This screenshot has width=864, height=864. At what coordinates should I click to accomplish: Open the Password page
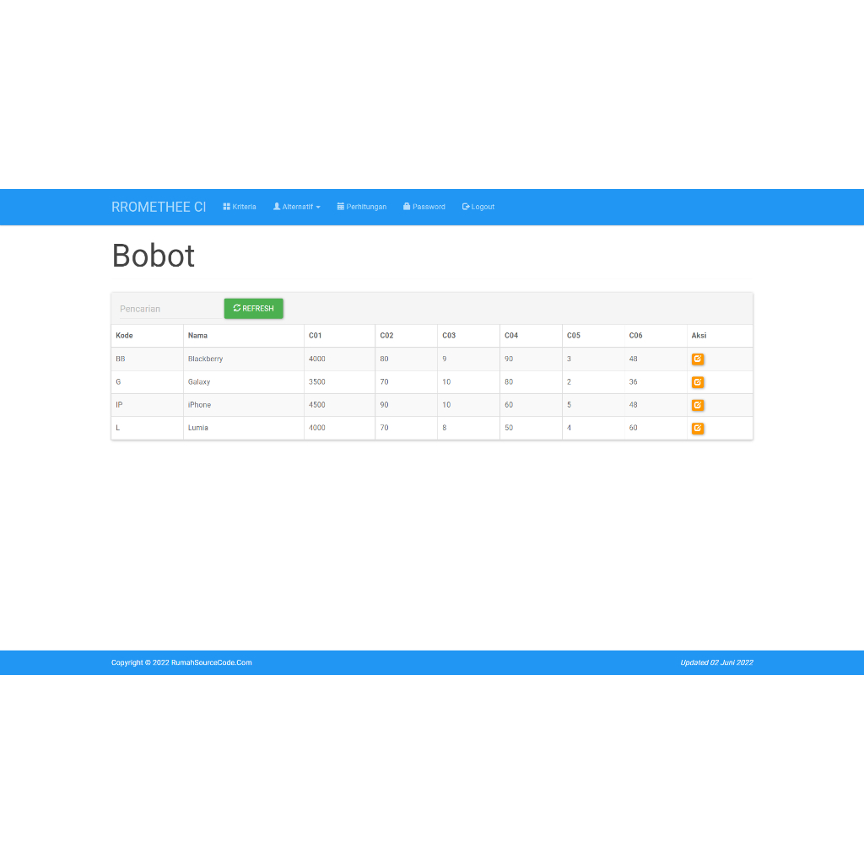(x=424, y=207)
